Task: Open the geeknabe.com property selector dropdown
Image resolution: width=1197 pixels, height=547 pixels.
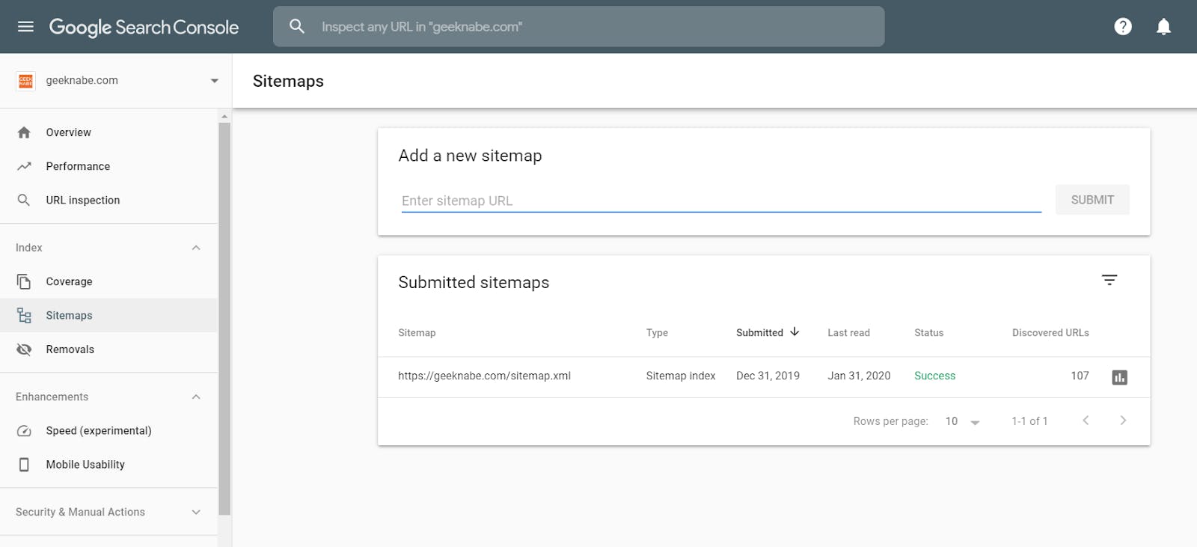Action: [x=116, y=81]
